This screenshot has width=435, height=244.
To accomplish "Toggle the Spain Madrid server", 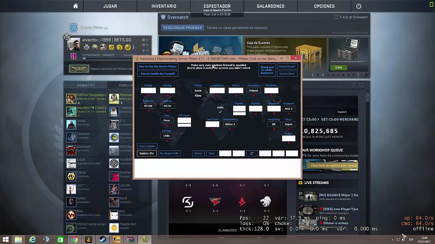I will tap(198, 90).
